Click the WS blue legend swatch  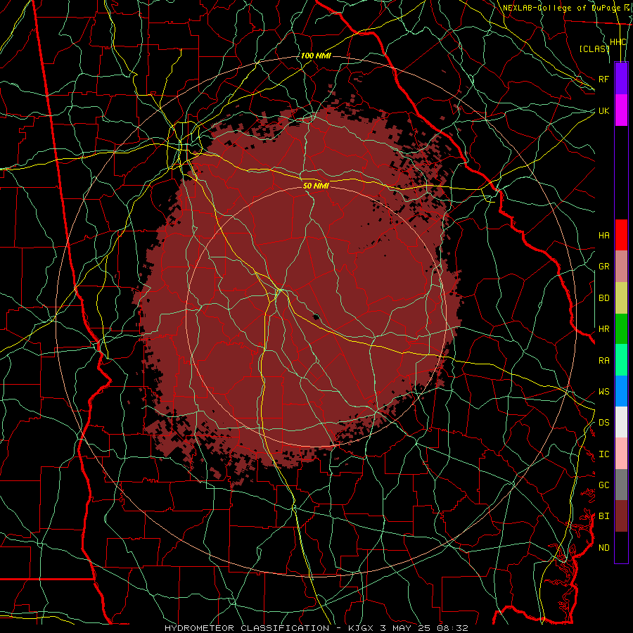coord(621,391)
